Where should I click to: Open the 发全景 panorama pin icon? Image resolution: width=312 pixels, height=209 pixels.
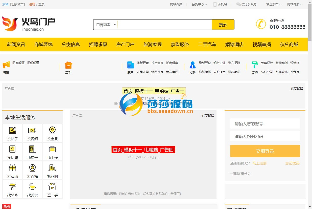(x=52, y=130)
